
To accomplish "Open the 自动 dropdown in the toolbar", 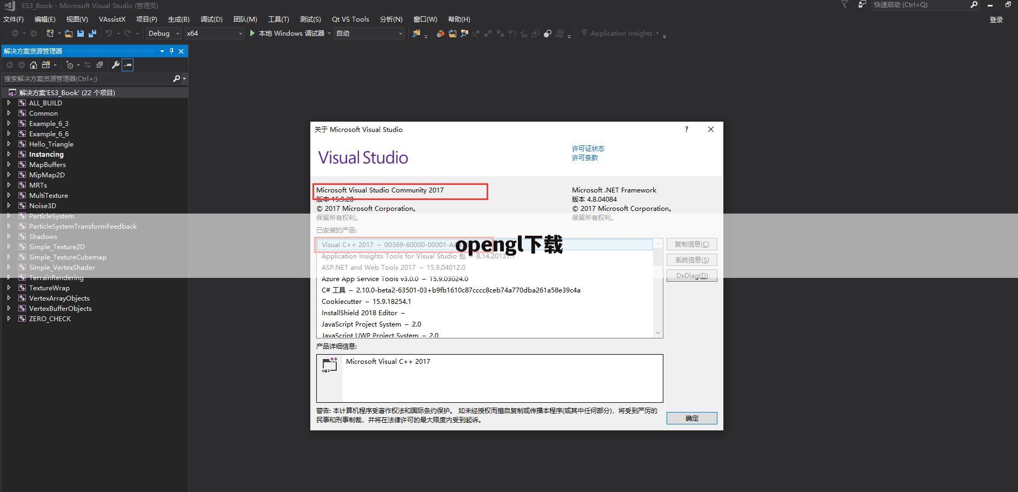I will point(400,34).
